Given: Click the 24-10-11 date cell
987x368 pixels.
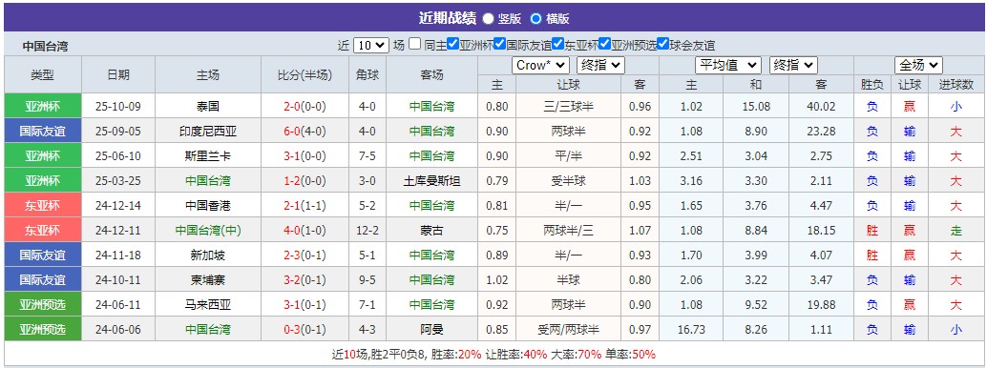Looking at the screenshot, I should [x=118, y=280].
